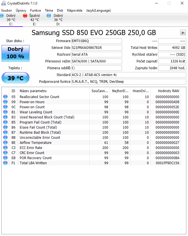Click RAW value 0001FF9DC156
The width and height of the screenshot is (188, 236).
167,163
